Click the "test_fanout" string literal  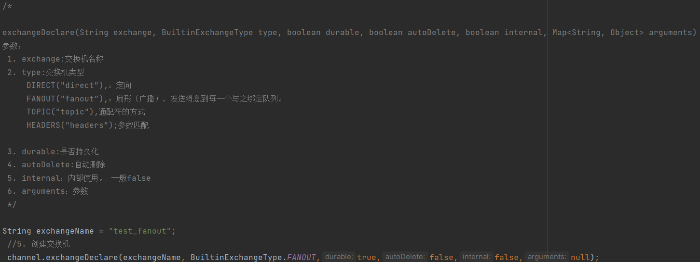(139, 231)
